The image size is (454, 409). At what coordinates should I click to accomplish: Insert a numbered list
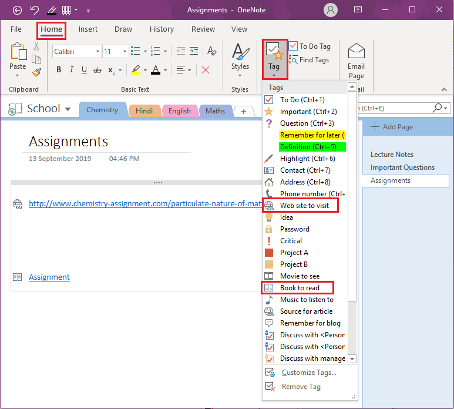(156, 51)
